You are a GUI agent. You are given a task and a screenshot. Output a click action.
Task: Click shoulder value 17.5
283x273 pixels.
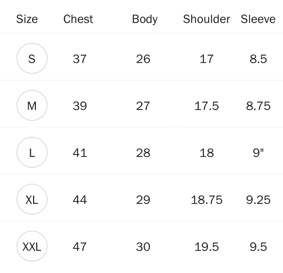207,106
